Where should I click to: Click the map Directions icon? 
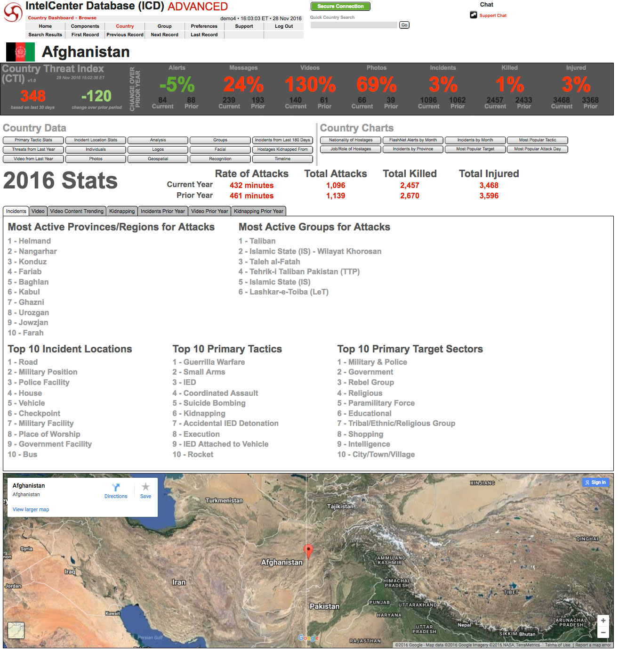point(116,487)
